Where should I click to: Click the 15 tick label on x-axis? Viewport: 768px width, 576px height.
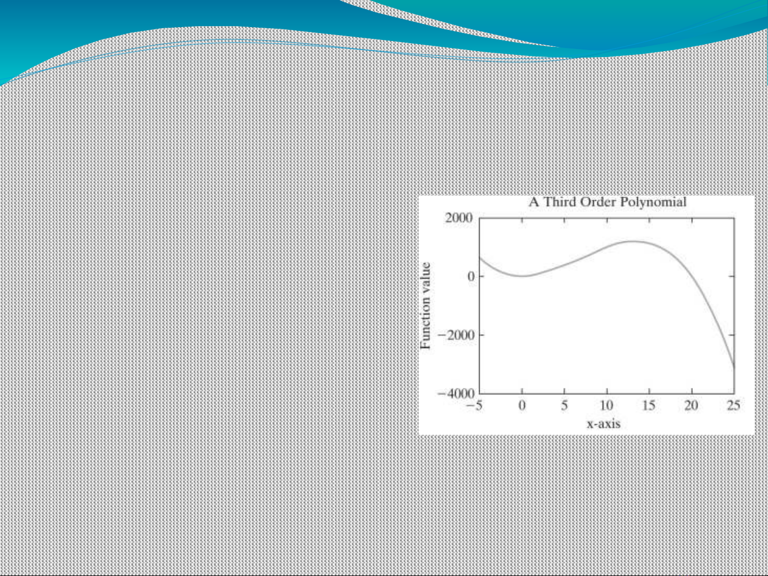(649, 405)
